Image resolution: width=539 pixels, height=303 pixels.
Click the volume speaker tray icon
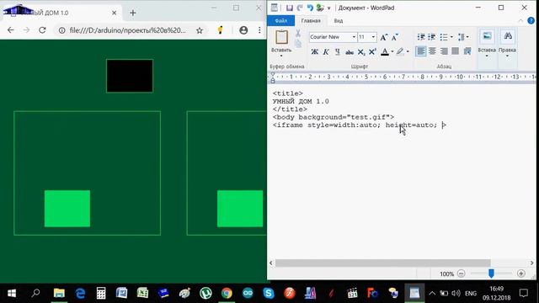coord(456,293)
